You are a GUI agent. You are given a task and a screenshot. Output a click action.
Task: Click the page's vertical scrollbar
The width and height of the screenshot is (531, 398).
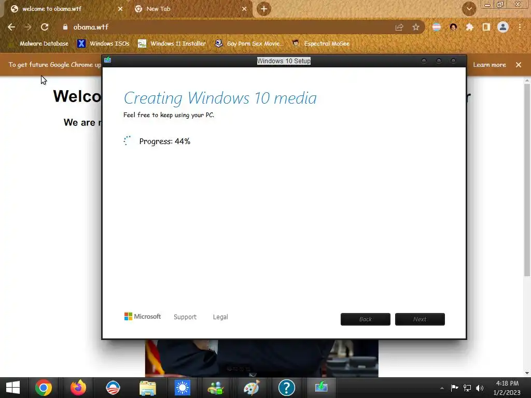click(527, 179)
